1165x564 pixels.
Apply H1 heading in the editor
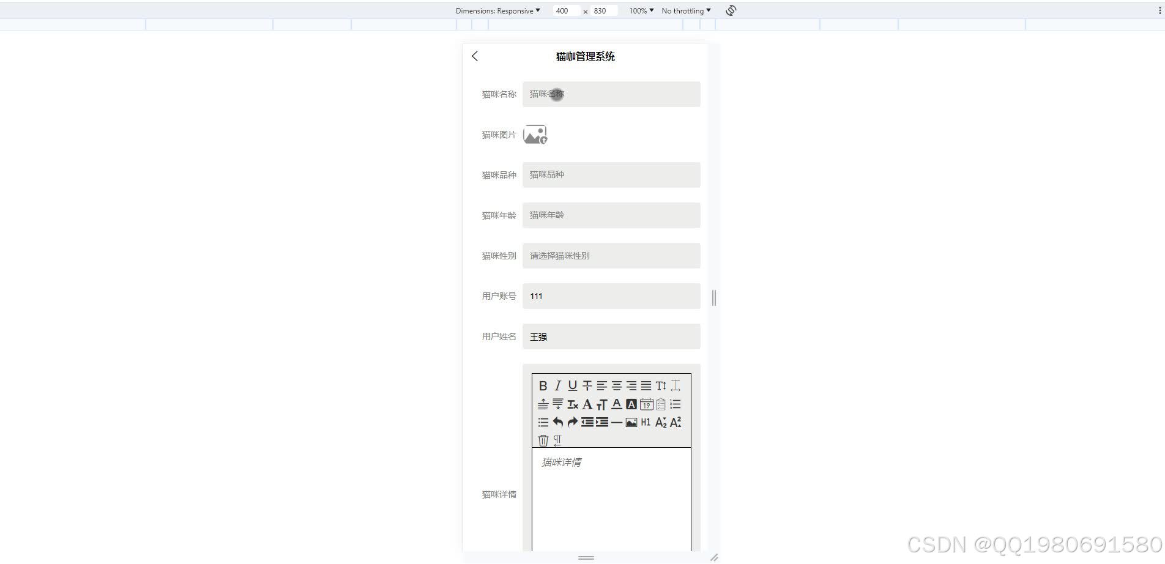646,422
